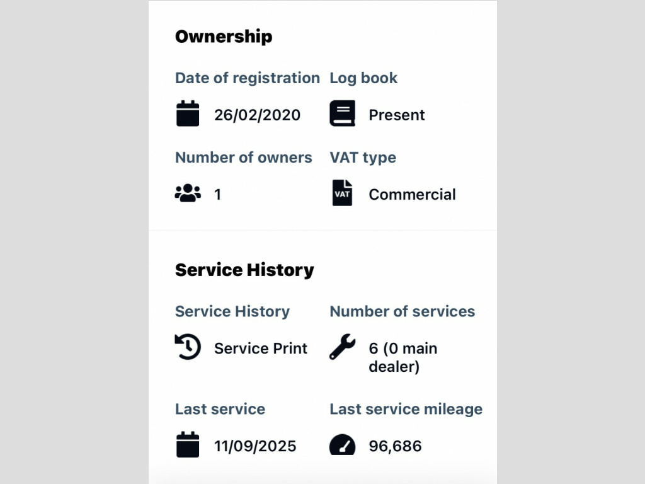Click the speedometer mileage icon
Screen dimensions: 645x484
coord(343,445)
